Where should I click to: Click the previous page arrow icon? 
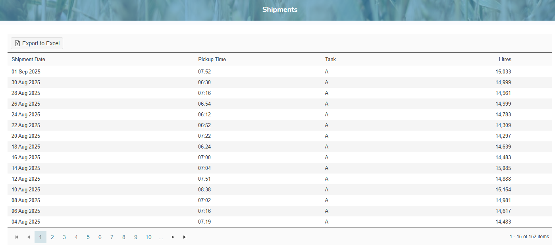tap(29, 237)
